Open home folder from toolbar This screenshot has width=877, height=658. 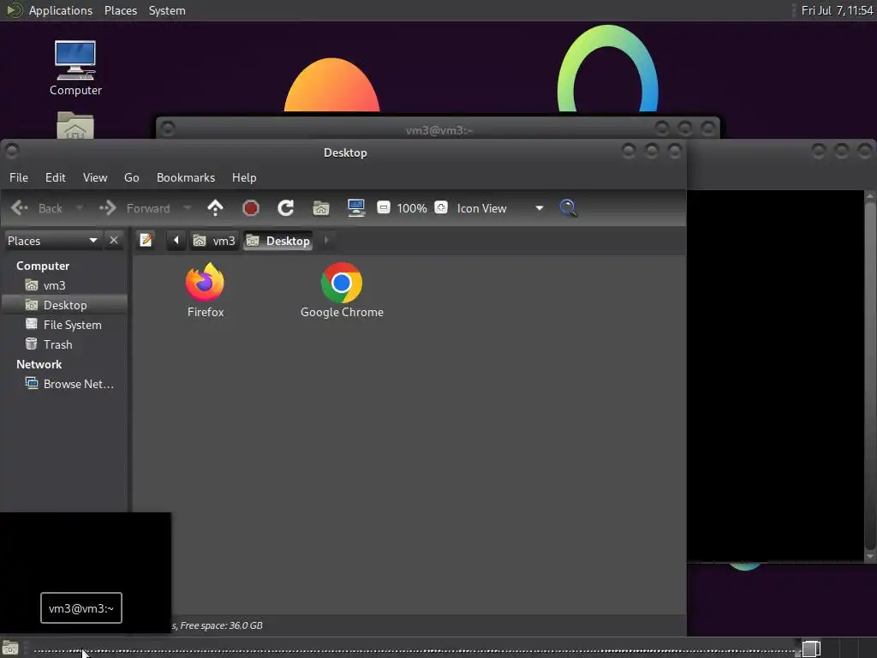[x=321, y=208]
